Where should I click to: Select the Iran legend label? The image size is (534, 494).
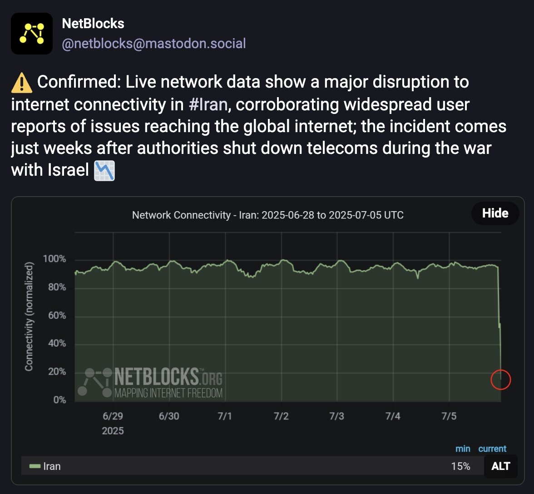(52, 466)
